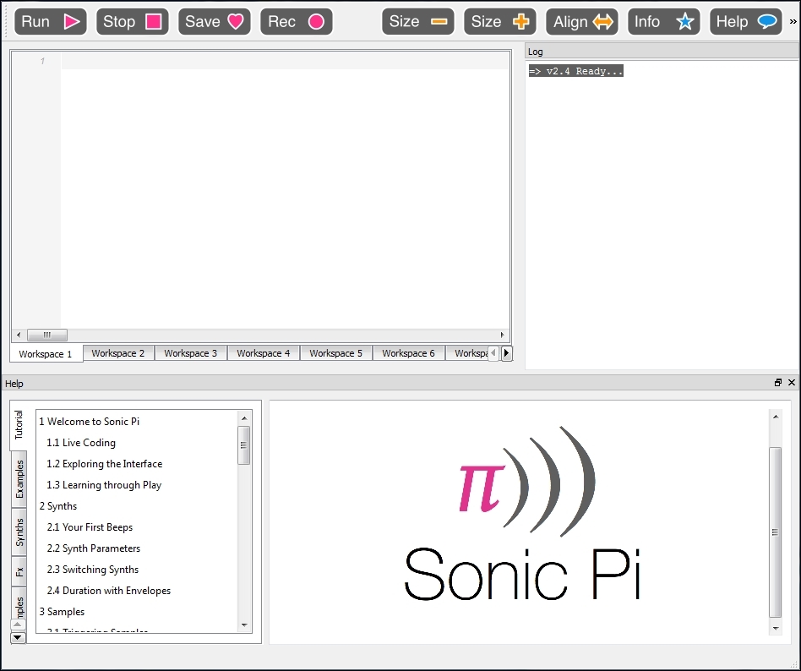Open '2.2 Synth Parameters'
This screenshot has height=671, width=801.
click(93, 548)
